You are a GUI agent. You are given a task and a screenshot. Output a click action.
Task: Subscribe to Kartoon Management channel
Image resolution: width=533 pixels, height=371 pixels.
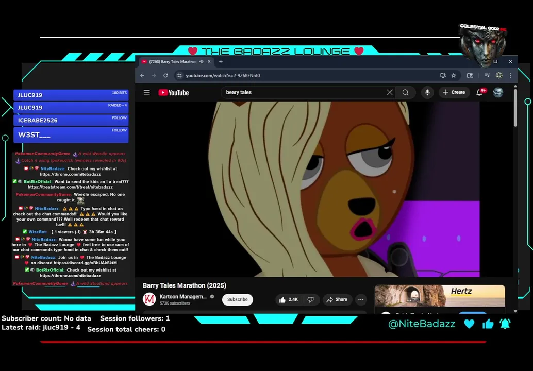237,300
